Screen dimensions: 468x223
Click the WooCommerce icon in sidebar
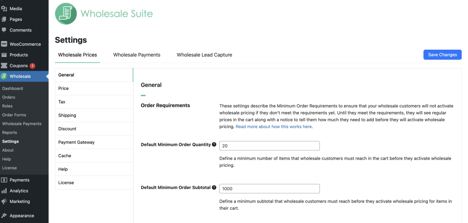[4, 44]
